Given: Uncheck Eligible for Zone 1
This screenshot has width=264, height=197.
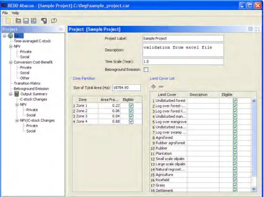Looking at the screenshot, I should (131, 106).
